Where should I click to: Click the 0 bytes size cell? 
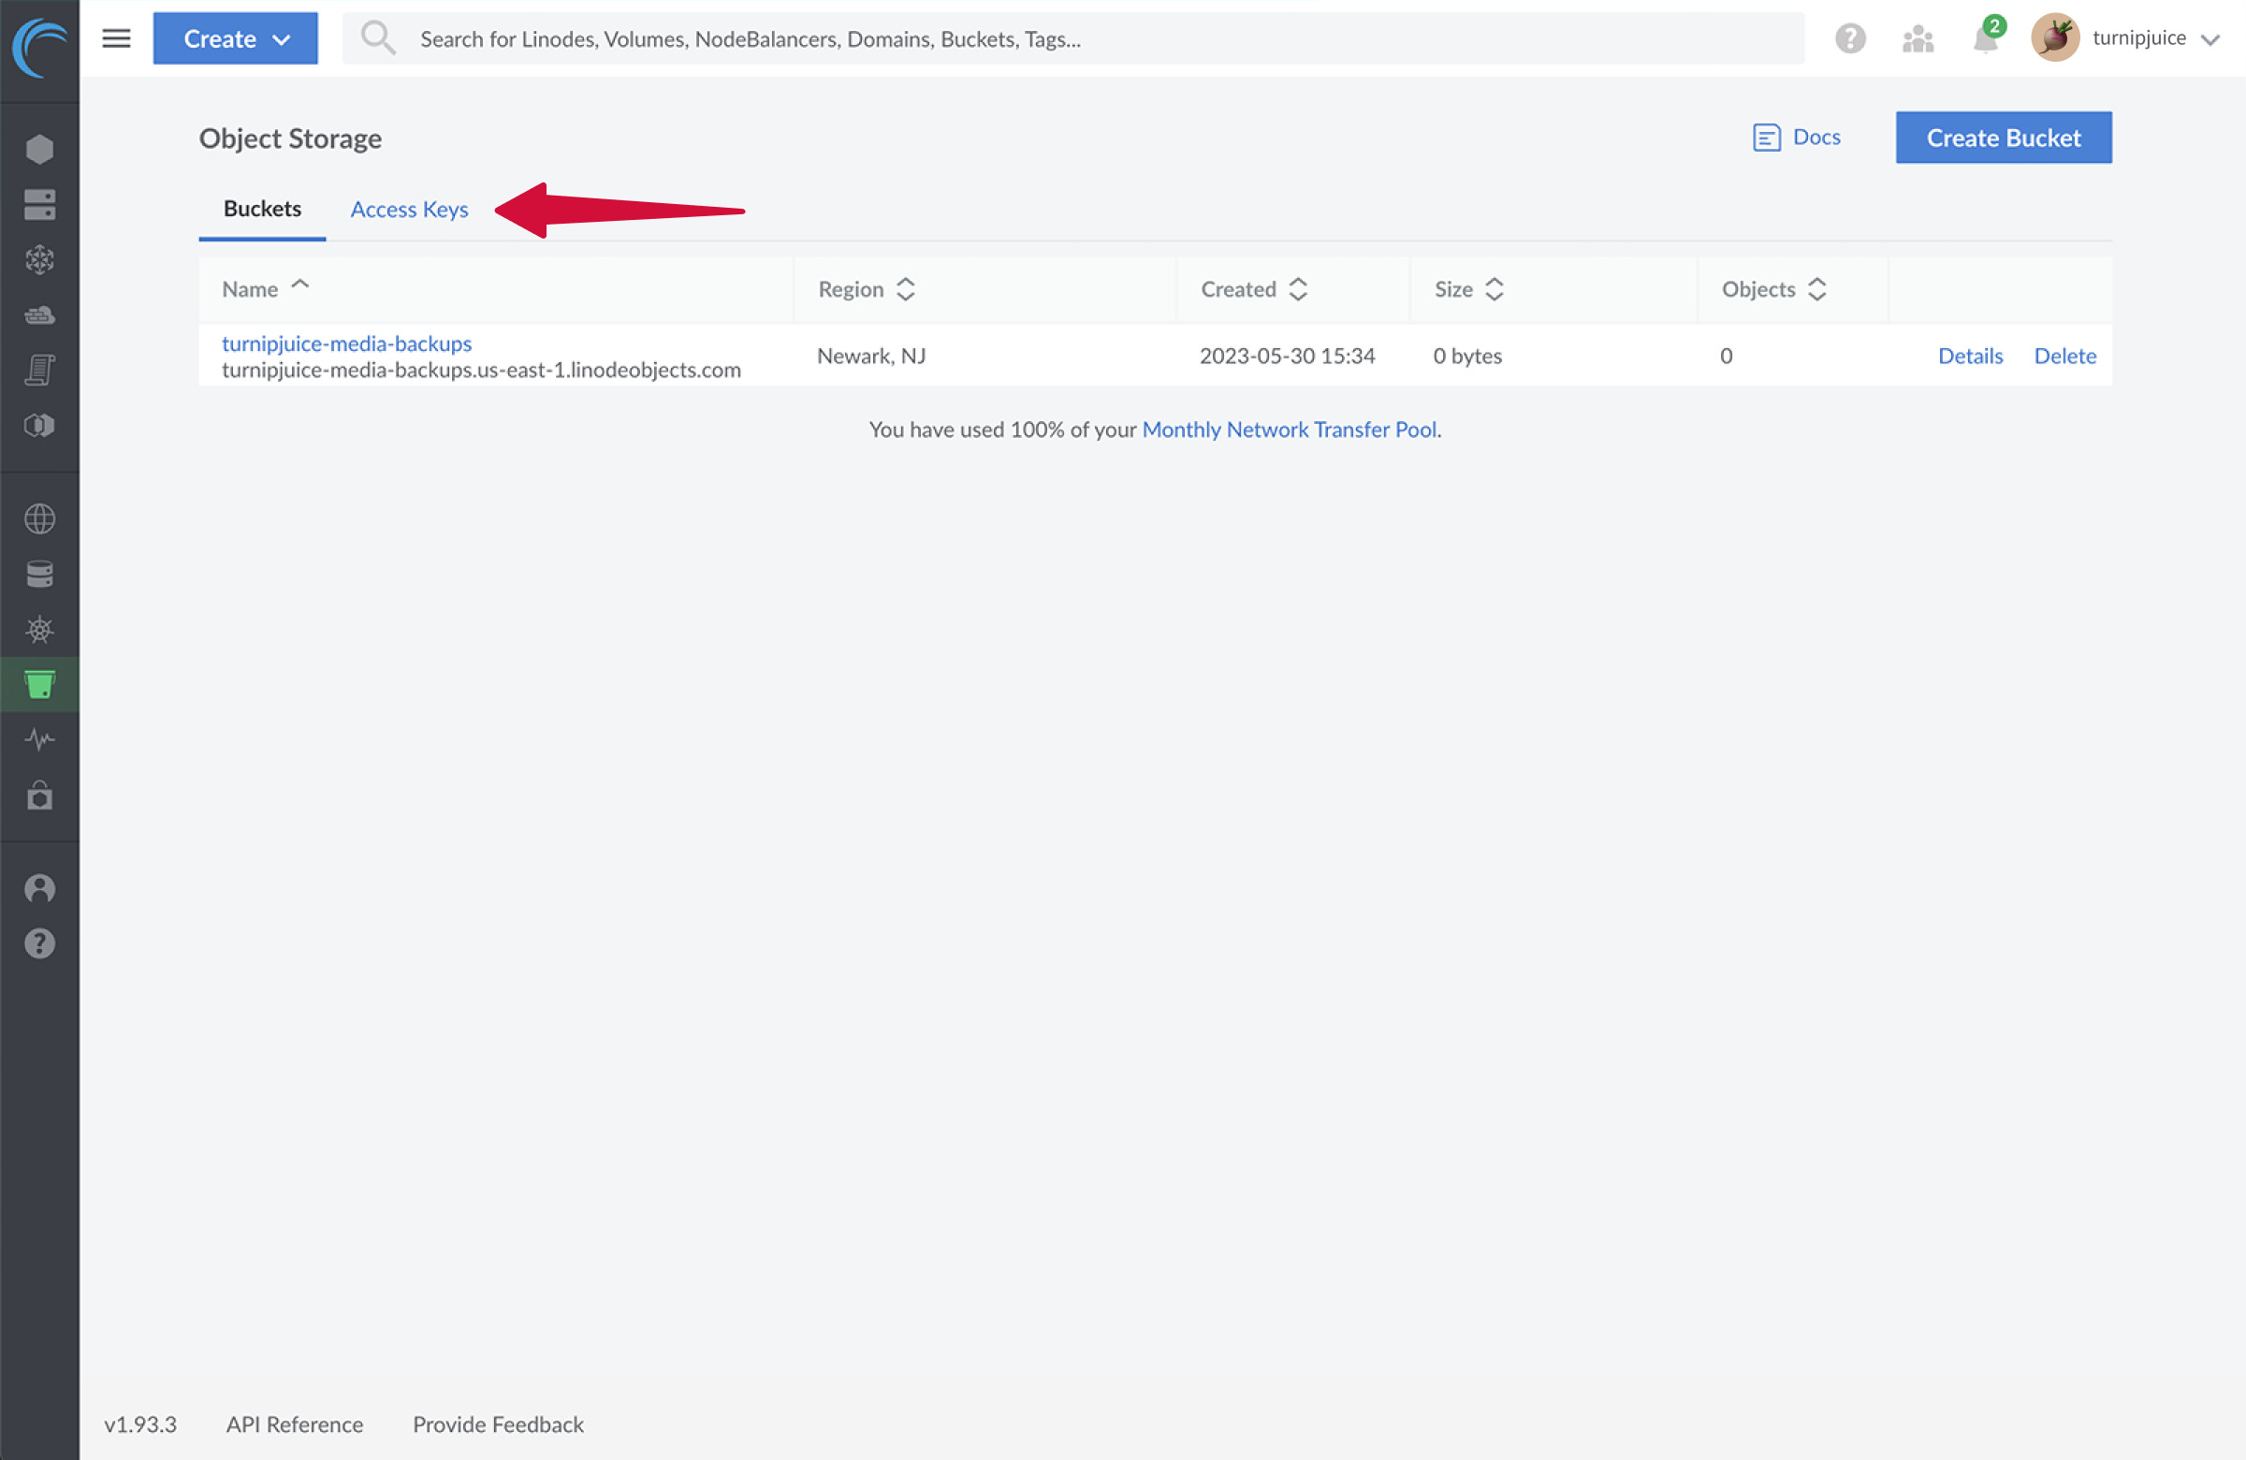pos(1466,356)
